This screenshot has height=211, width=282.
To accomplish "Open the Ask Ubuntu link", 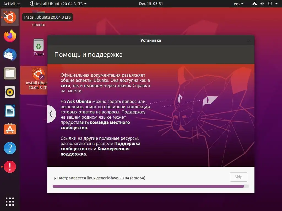I will click(x=79, y=101).
